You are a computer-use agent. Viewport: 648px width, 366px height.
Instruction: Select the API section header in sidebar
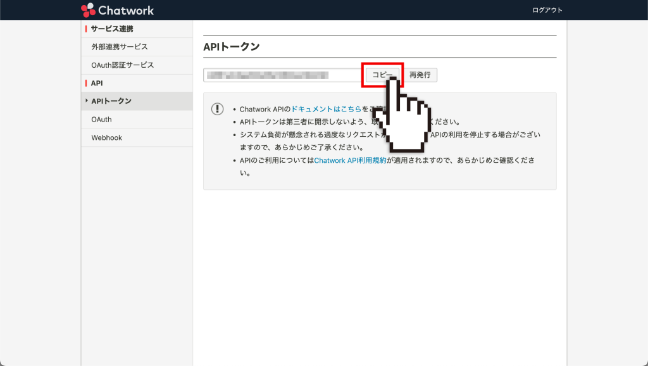click(x=96, y=82)
